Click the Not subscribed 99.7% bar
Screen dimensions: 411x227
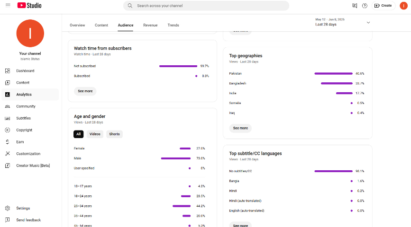(178, 66)
